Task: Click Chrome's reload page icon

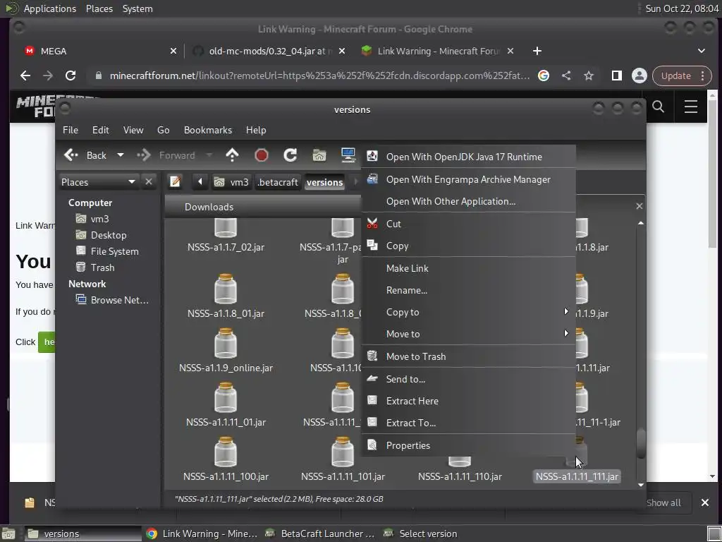Action: coord(70,76)
